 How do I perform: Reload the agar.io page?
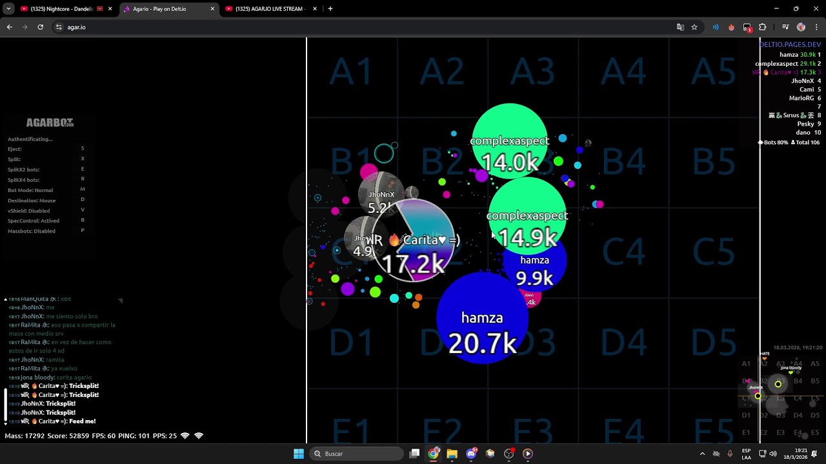40,27
